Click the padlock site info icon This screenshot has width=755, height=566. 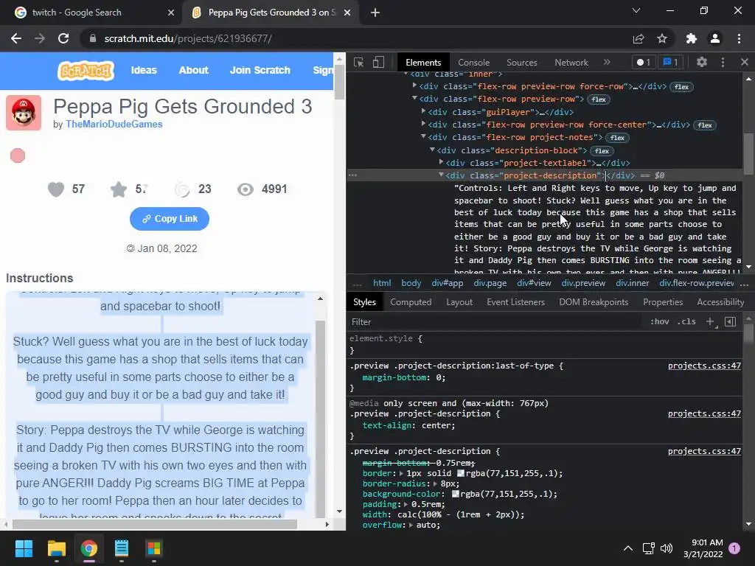[x=93, y=38]
